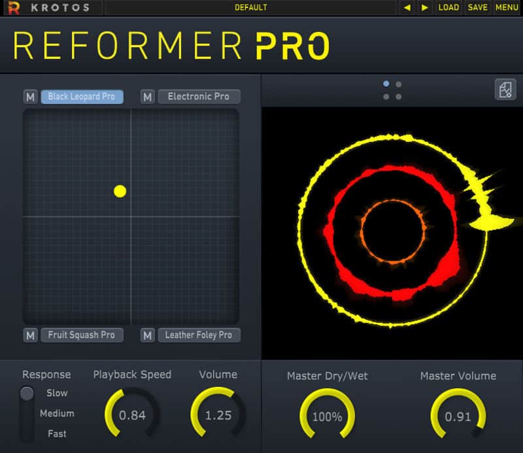Open the Fruit Squash Pro library selector
The height and width of the screenshot is (453, 523).
click(82, 335)
